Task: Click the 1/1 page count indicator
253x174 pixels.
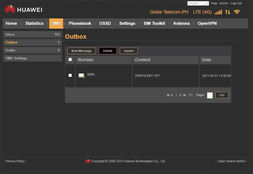Action: pos(191,95)
